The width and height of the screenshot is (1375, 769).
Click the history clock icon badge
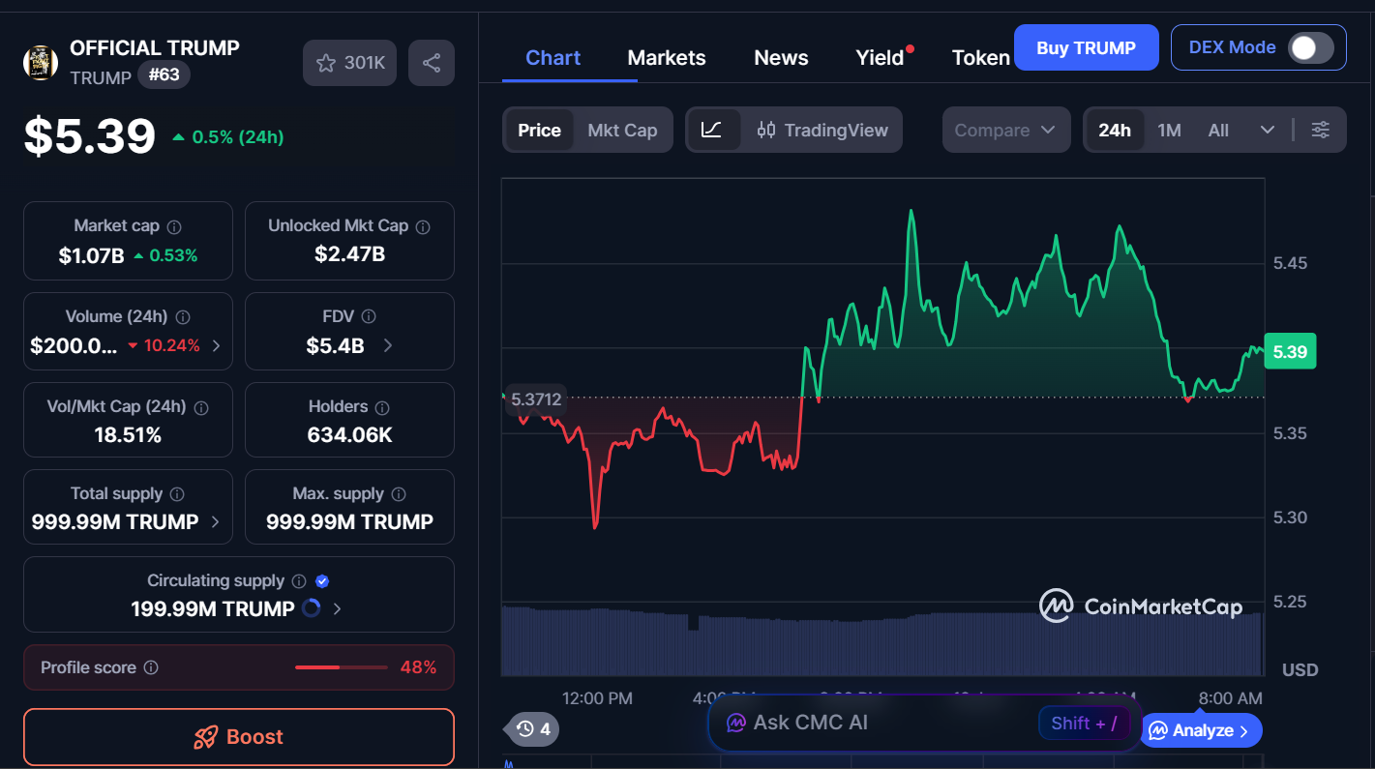(532, 729)
